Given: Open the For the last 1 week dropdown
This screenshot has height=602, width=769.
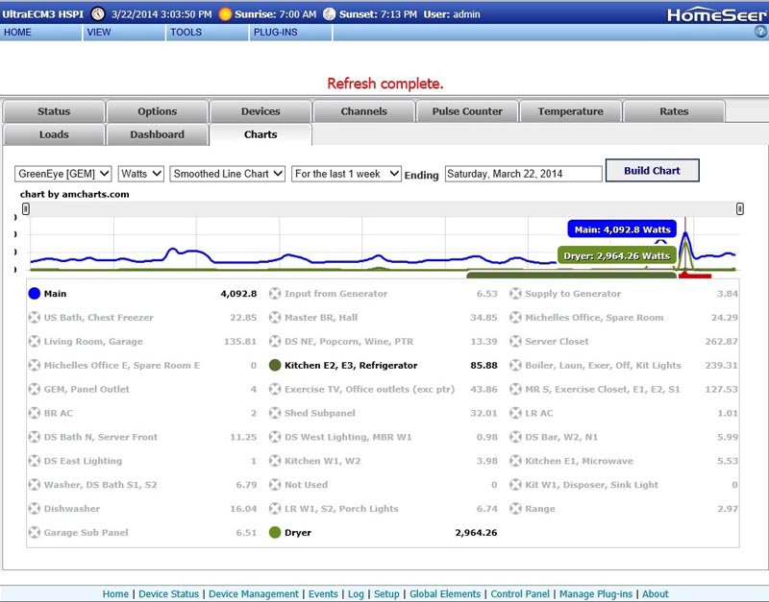Looking at the screenshot, I should point(346,174).
